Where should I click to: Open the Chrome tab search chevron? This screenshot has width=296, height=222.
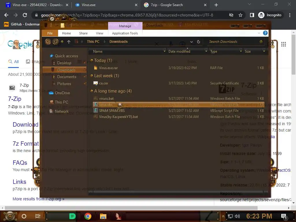point(249,4)
